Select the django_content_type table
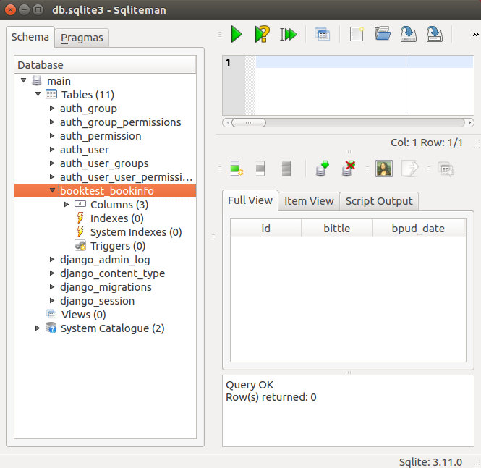This screenshot has height=468, width=481. tap(112, 273)
